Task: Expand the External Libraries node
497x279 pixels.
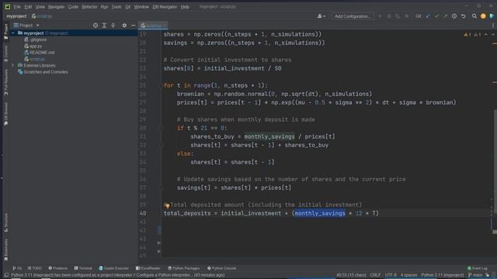Action: coord(12,65)
